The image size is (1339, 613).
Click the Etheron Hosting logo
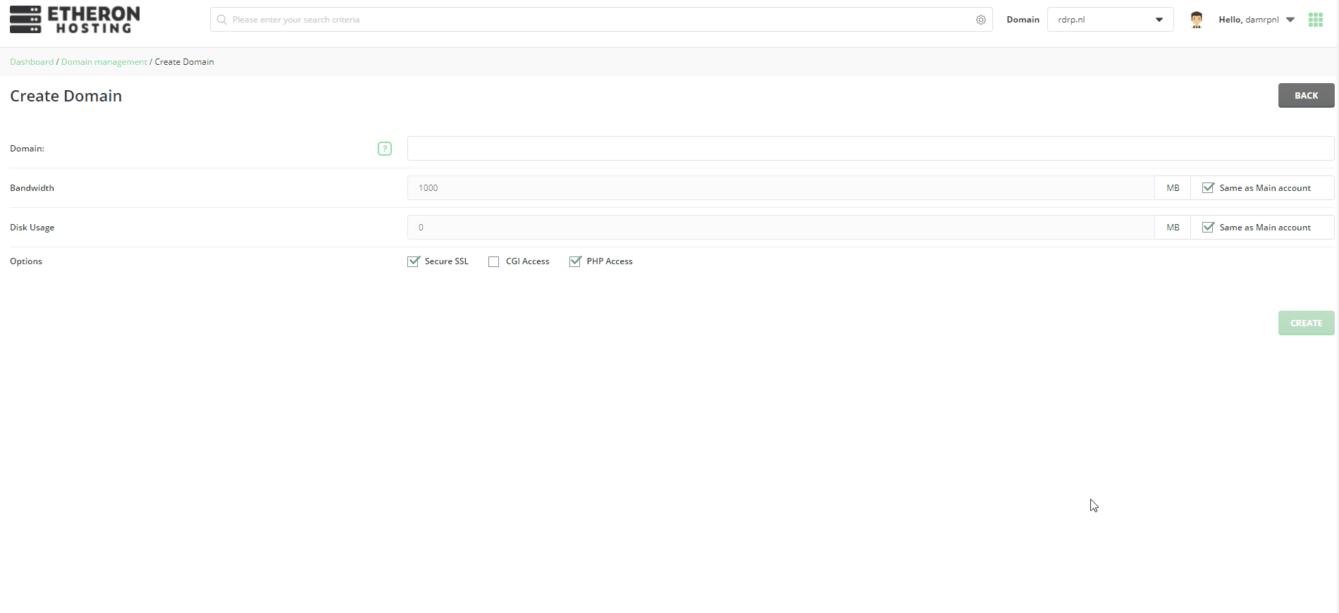point(75,20)
